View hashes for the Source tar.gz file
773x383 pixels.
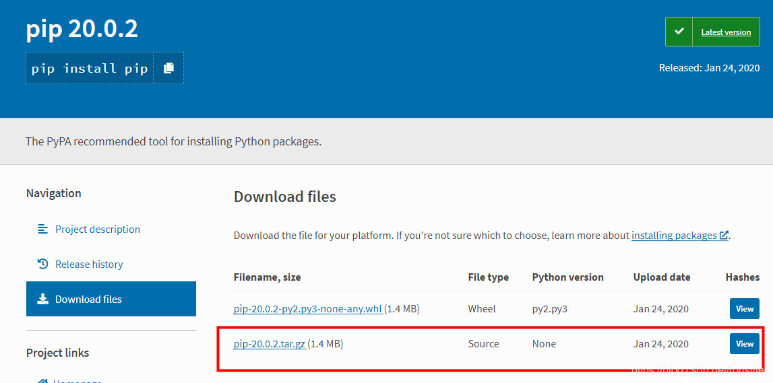[745, 343]
